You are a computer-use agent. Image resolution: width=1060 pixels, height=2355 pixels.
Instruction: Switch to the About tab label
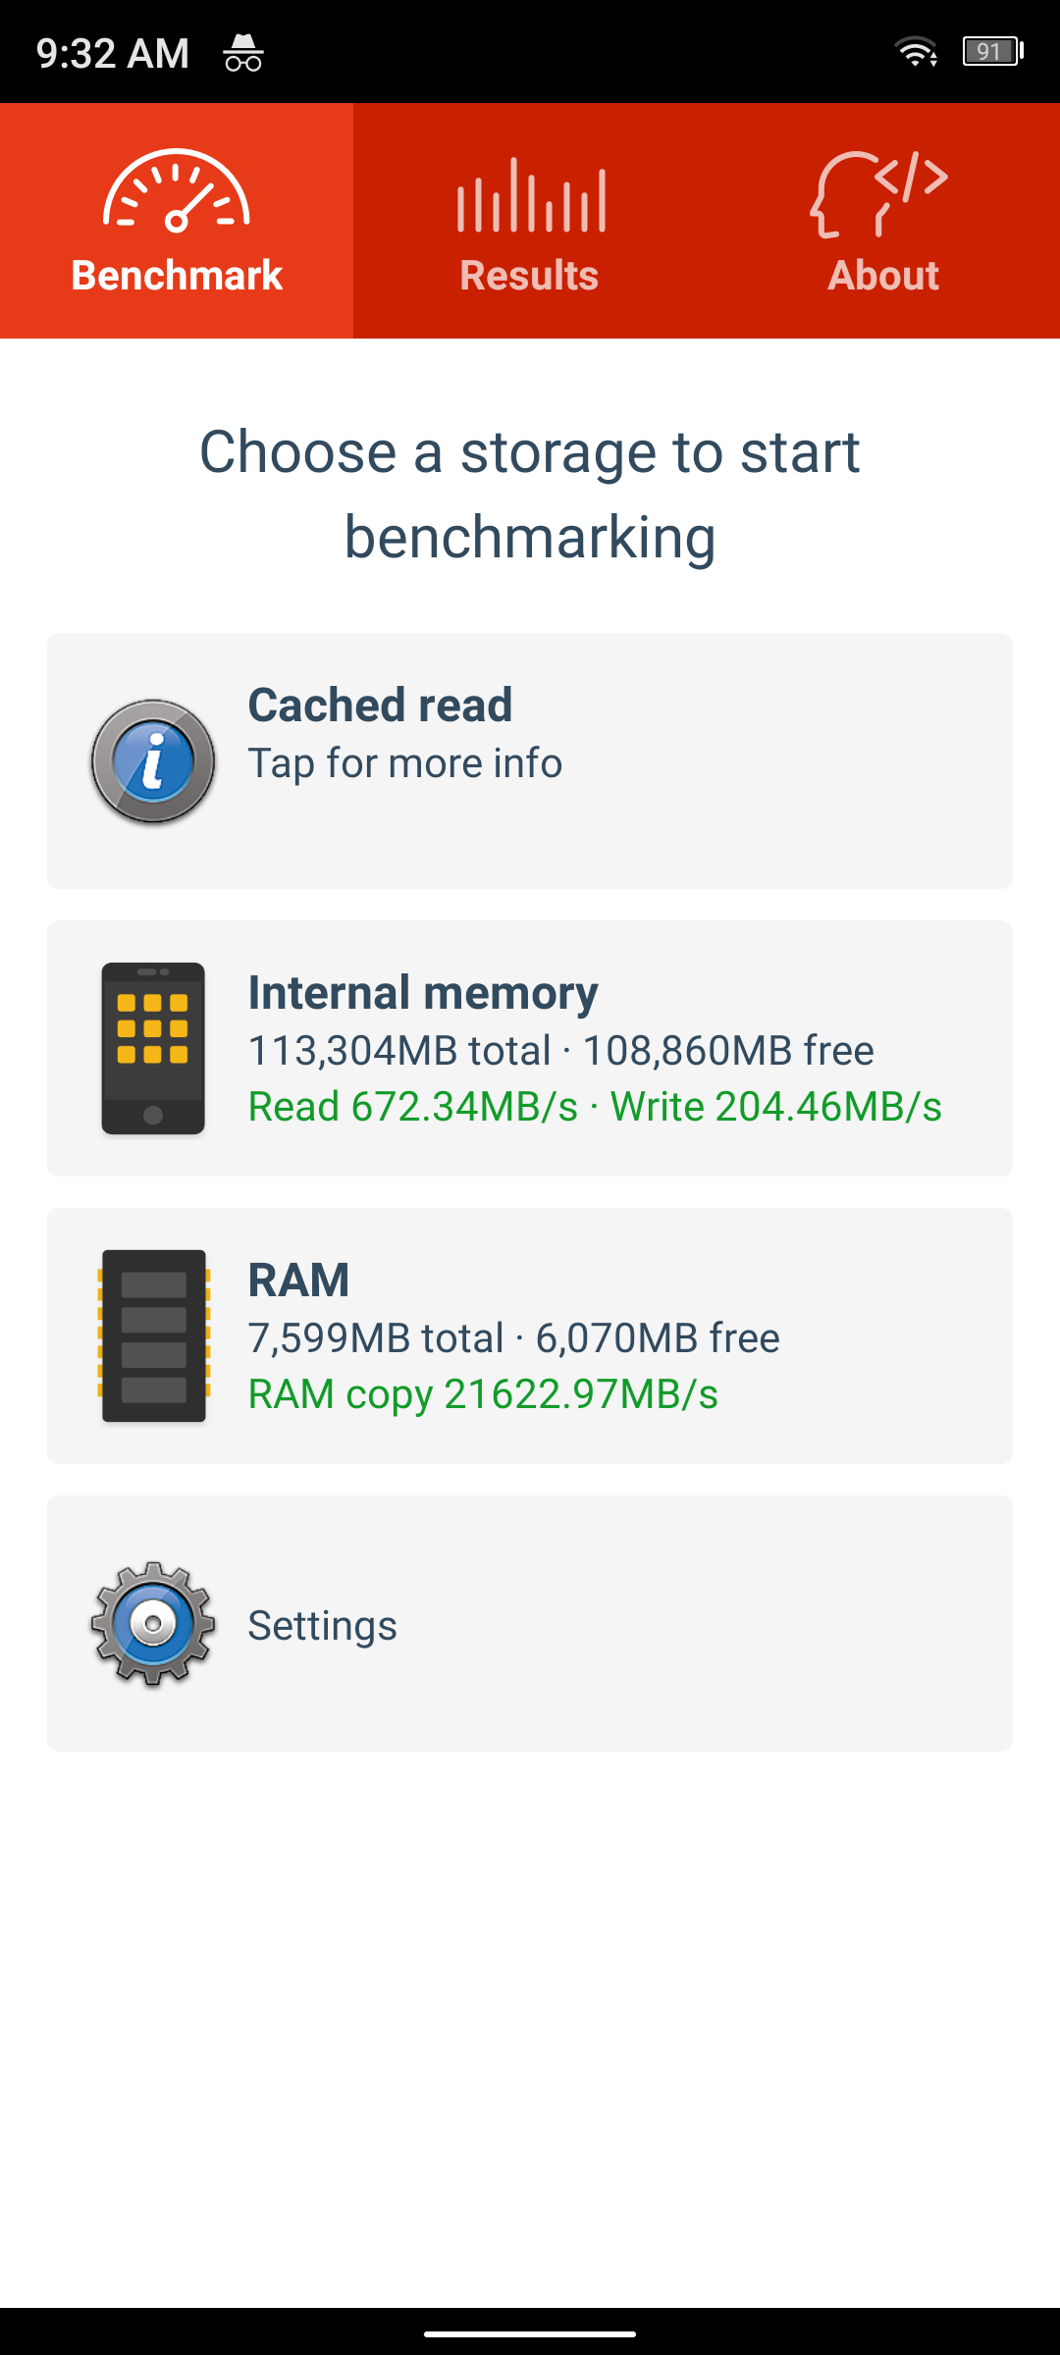pos(883,276)
